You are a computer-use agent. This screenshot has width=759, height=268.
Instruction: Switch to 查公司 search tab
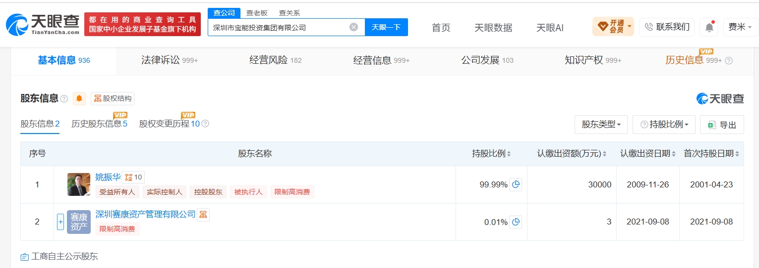click(224, 13)
